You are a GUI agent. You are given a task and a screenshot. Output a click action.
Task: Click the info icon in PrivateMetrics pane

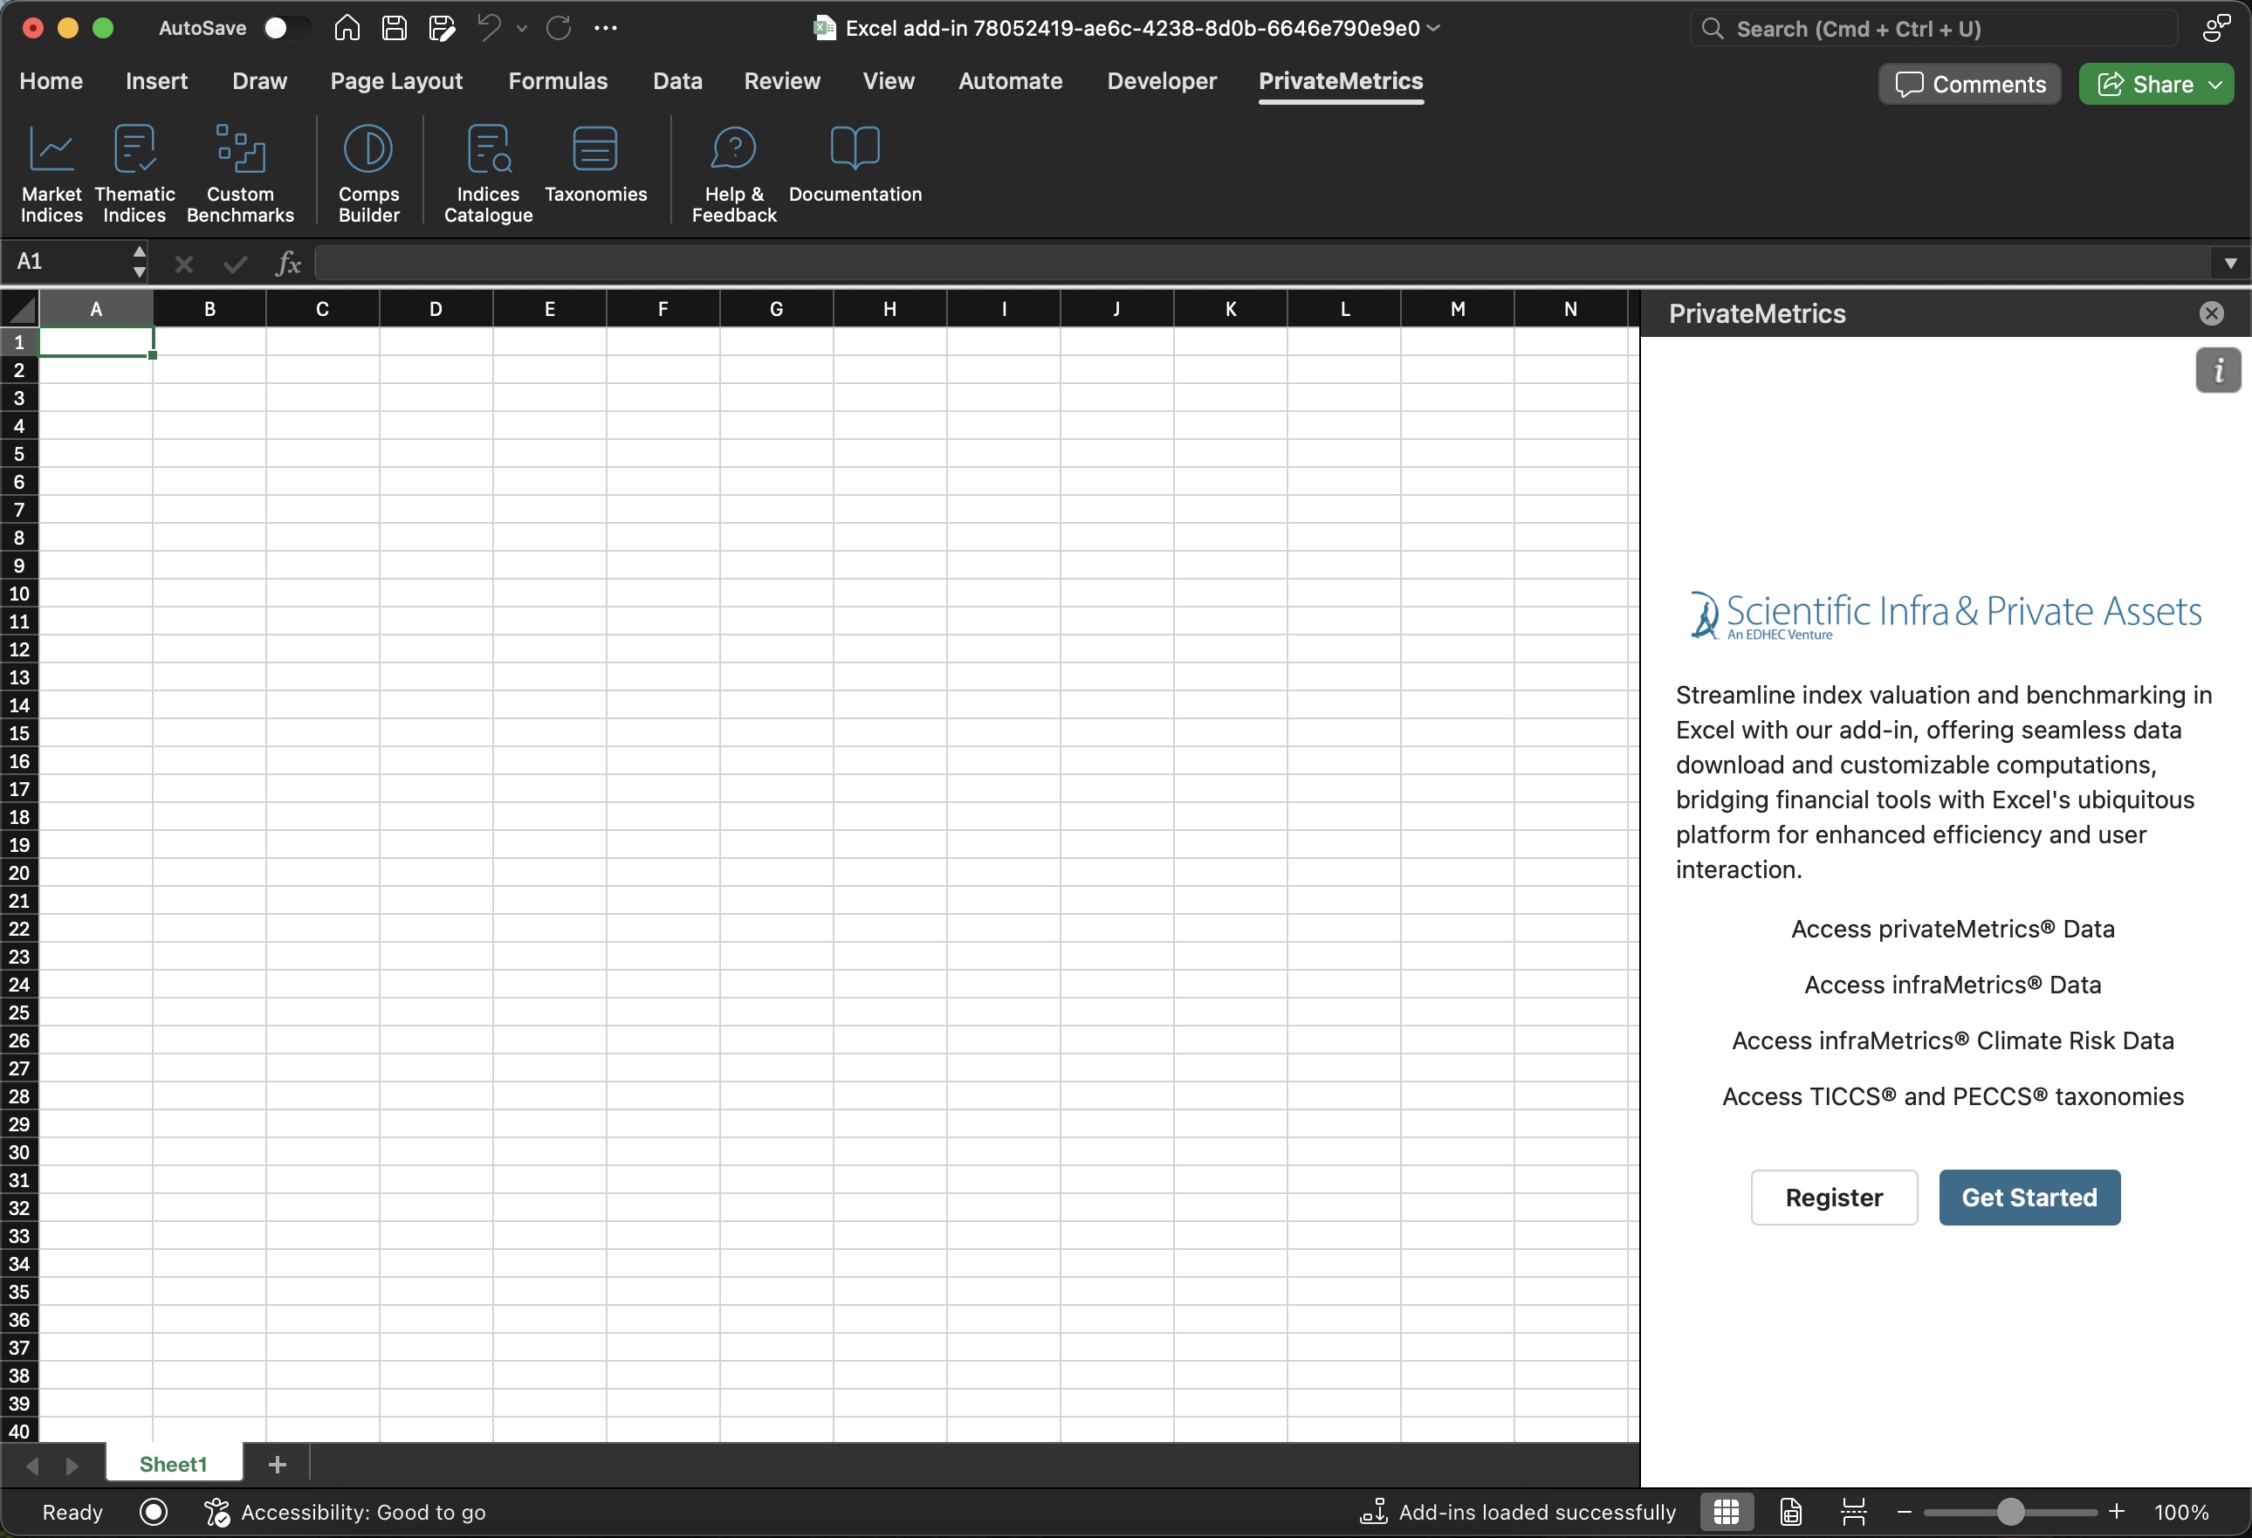[x=2217, y=370]
